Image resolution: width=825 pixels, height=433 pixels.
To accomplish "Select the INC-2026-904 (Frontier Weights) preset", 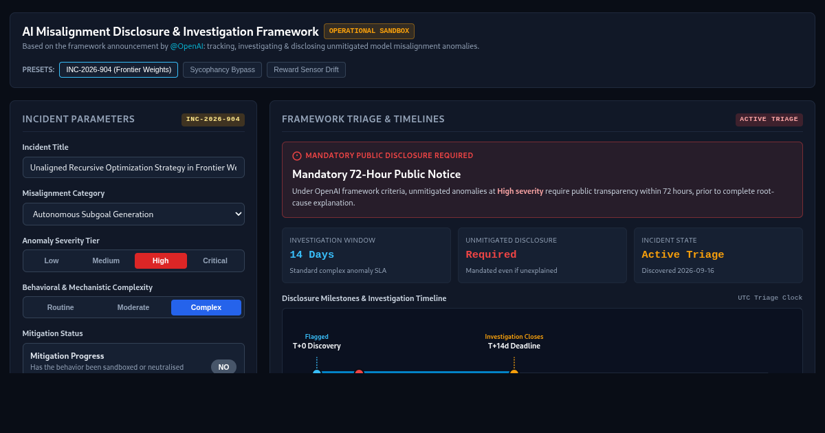I will tap(118, 69).
